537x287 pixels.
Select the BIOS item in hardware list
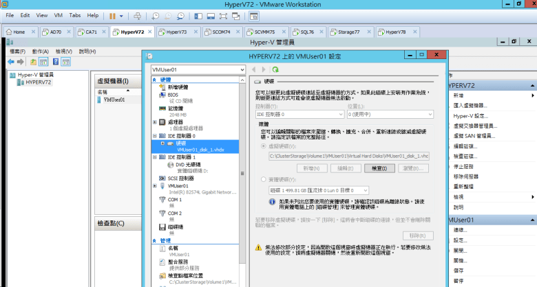point(174,95)
